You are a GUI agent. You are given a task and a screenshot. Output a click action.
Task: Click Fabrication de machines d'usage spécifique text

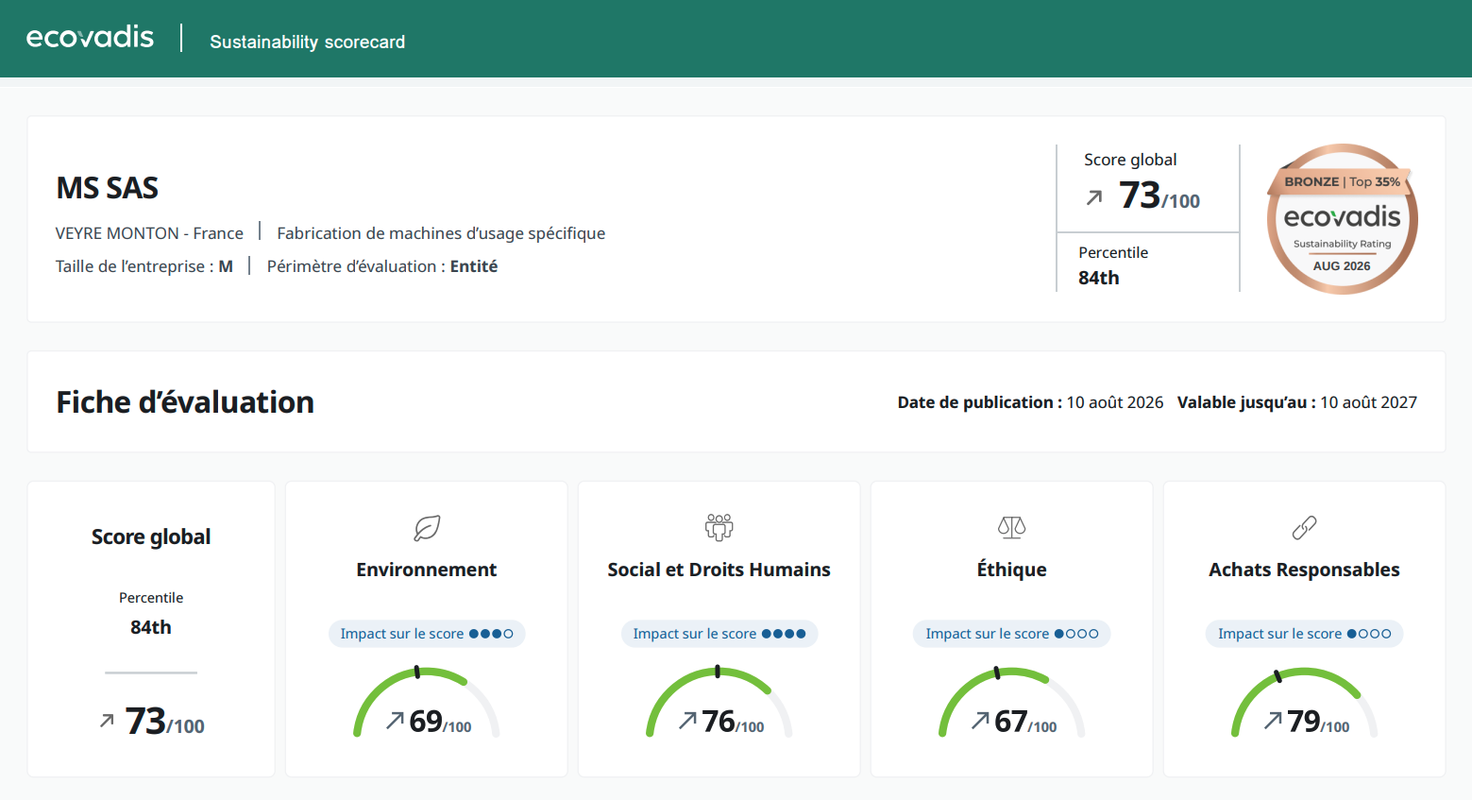click(441, 233)
